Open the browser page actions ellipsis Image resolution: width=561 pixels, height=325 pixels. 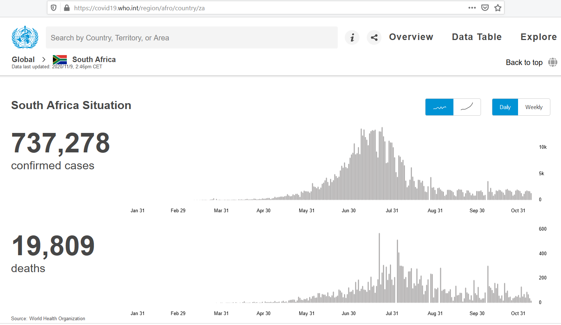pyautogui.click(x=472, y=8)
